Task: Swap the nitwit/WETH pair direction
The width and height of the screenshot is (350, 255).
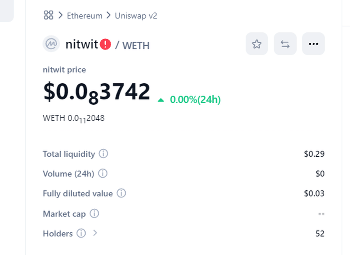Action: click(285, 44)
